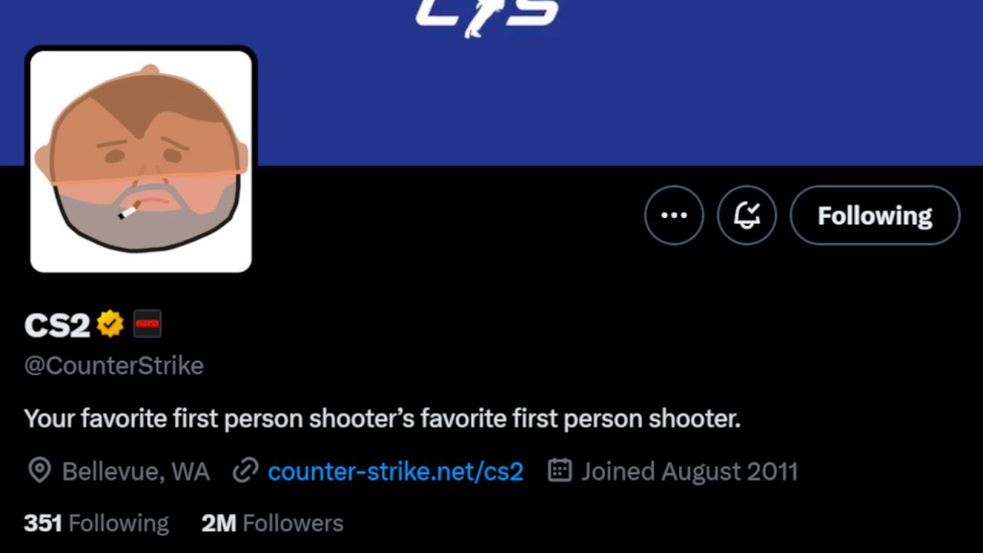Click the Following button to unfollow
This screenshot has height=553, width=983.
pyautogui.click(x=875, y=215)
